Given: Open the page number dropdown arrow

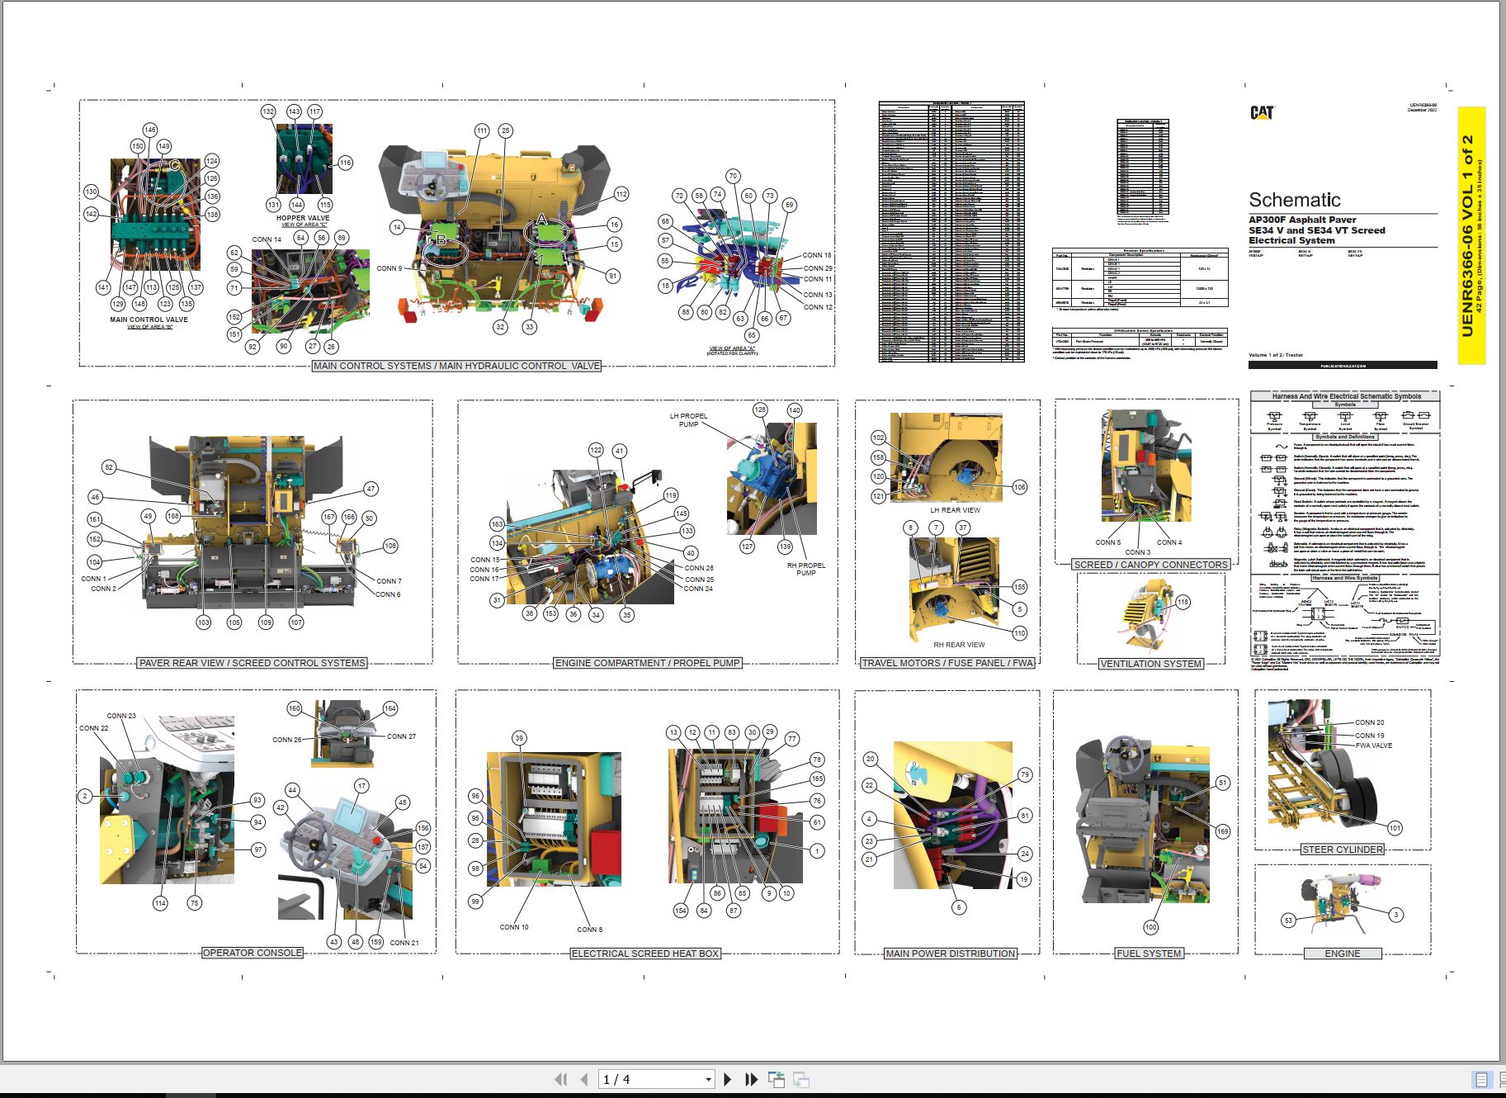Looking at the screenshot, I should click(708, 1079).
